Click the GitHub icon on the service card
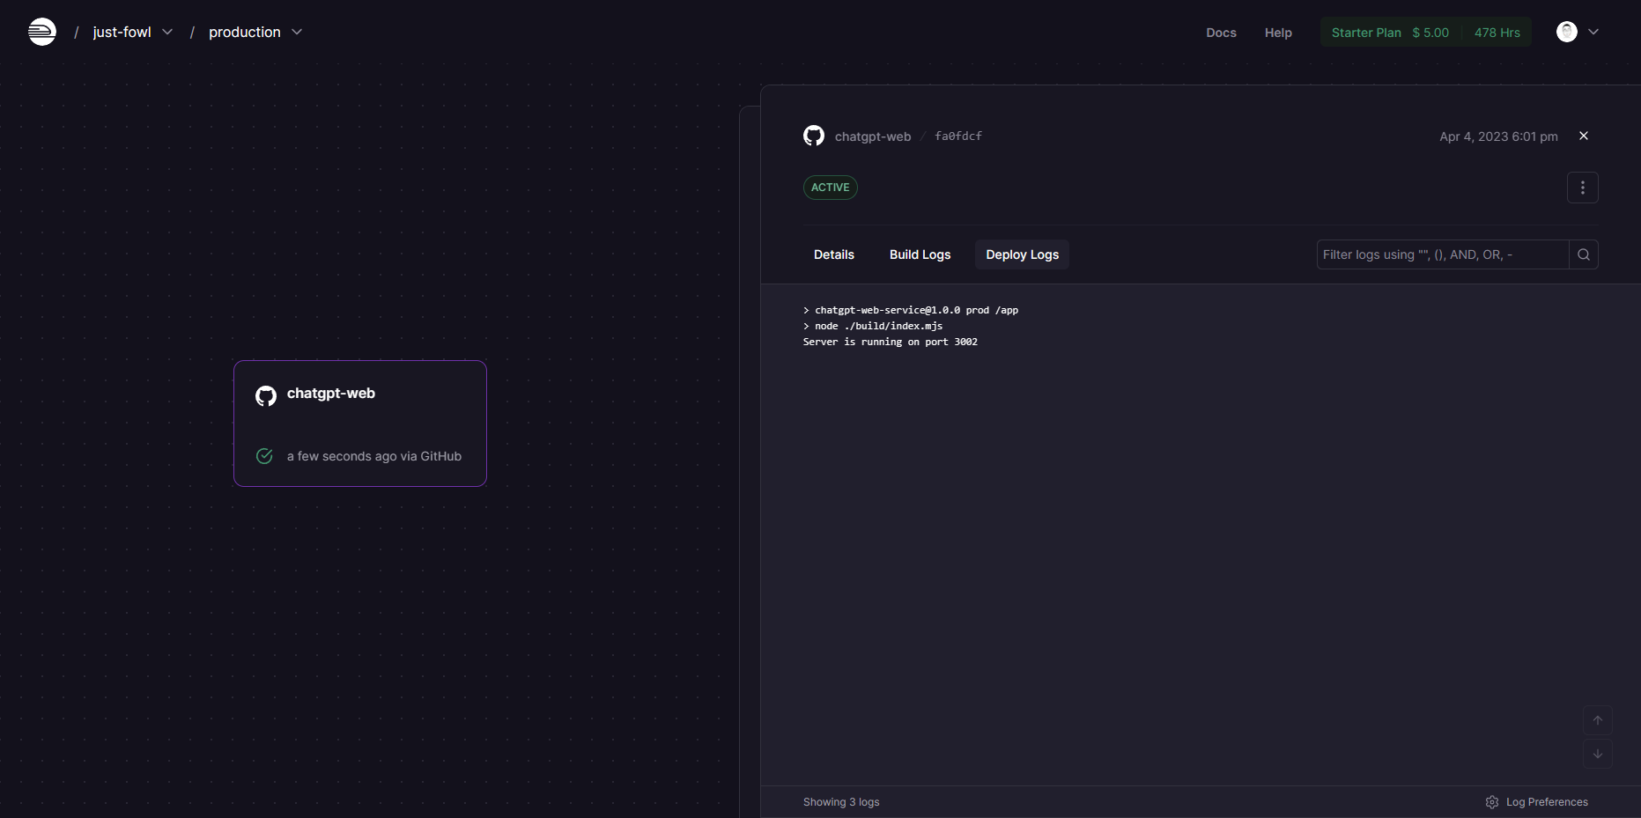The image size is (1641, 818). point(266,396)
